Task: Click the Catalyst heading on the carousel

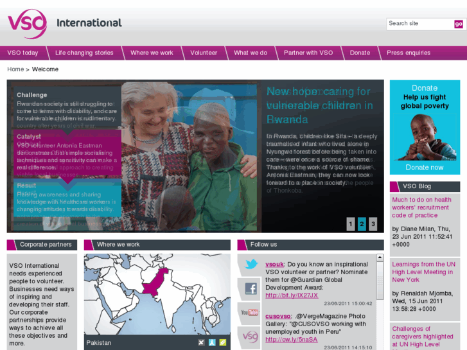Action: (x=29, y=137)
